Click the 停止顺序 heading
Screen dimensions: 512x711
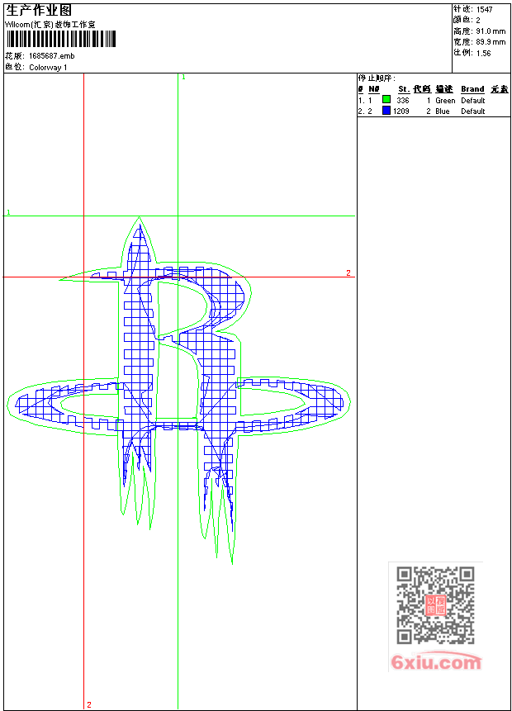click(377, 78)
